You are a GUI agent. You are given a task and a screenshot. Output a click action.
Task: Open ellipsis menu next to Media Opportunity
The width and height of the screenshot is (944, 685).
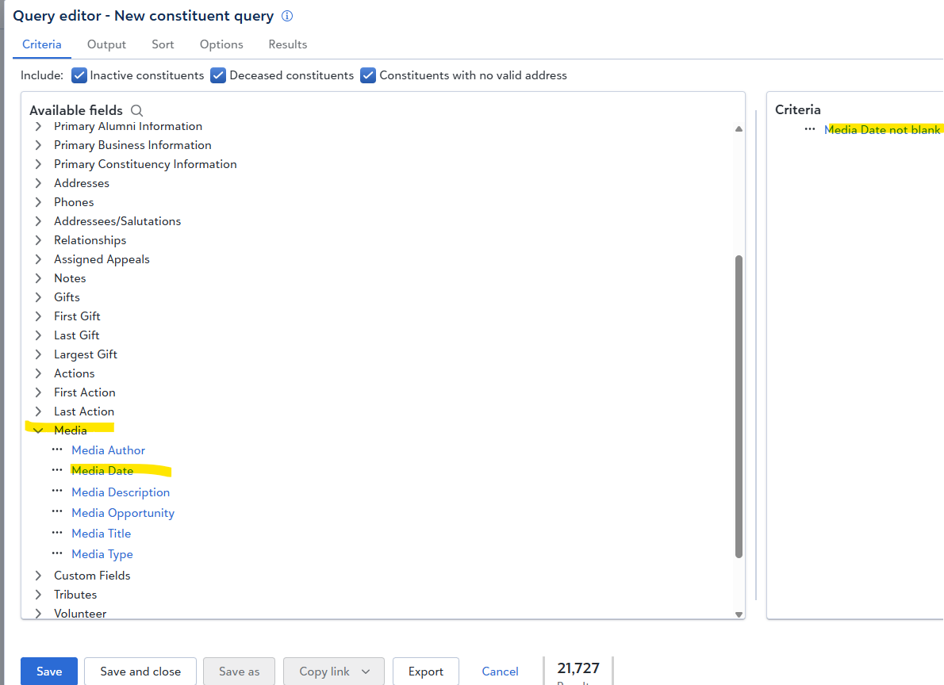[x=57, y=511]
